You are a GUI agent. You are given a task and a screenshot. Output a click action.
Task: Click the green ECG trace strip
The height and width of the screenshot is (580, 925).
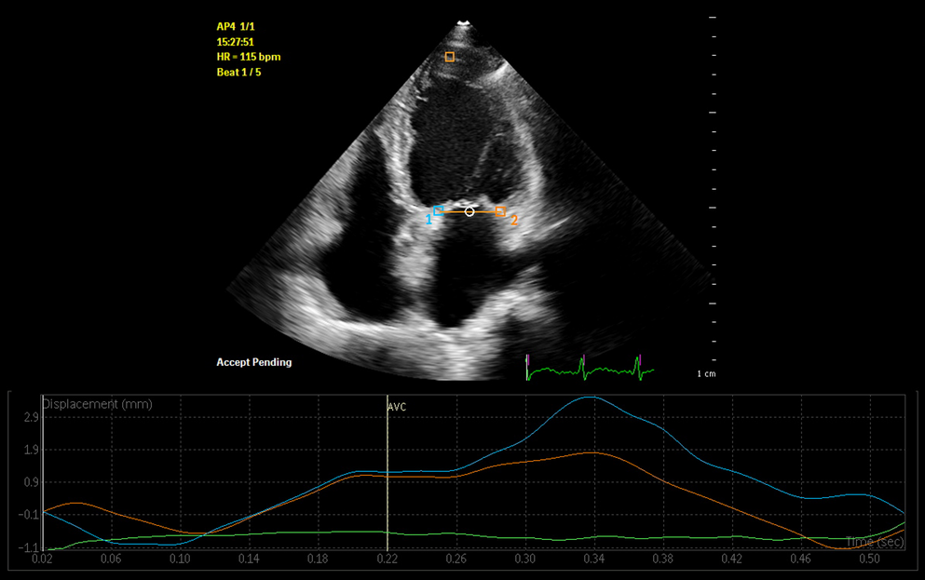[x=590, y=369]
